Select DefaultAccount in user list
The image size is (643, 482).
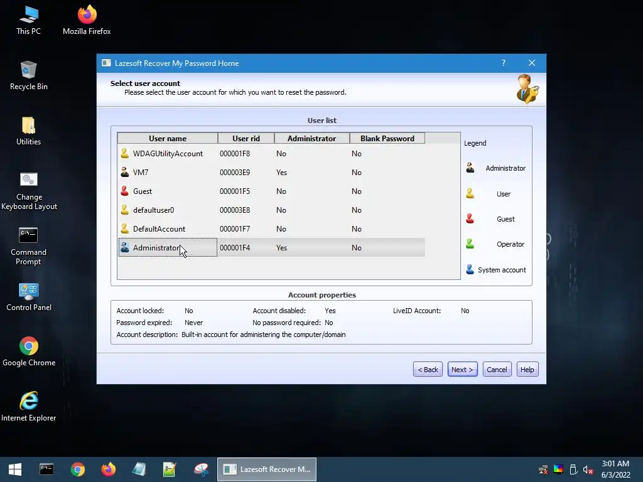[159, 228]
